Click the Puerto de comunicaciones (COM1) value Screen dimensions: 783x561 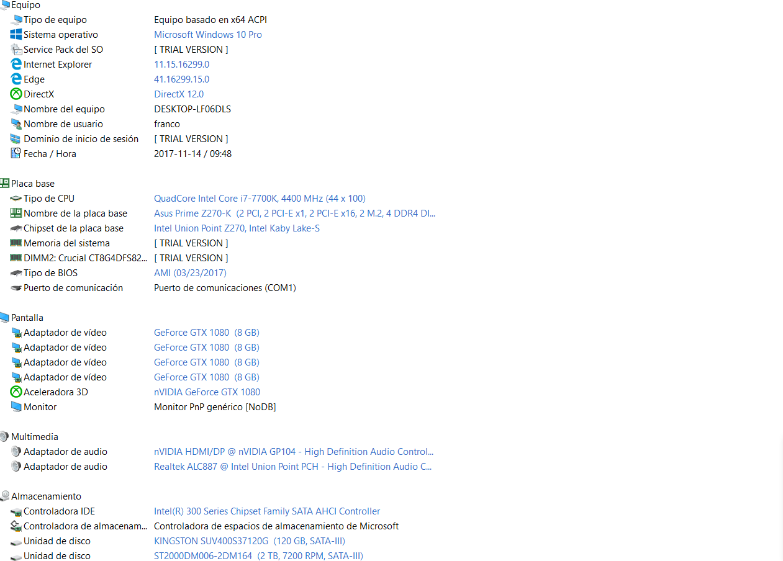pyautogui.click(x=225, y=288)
